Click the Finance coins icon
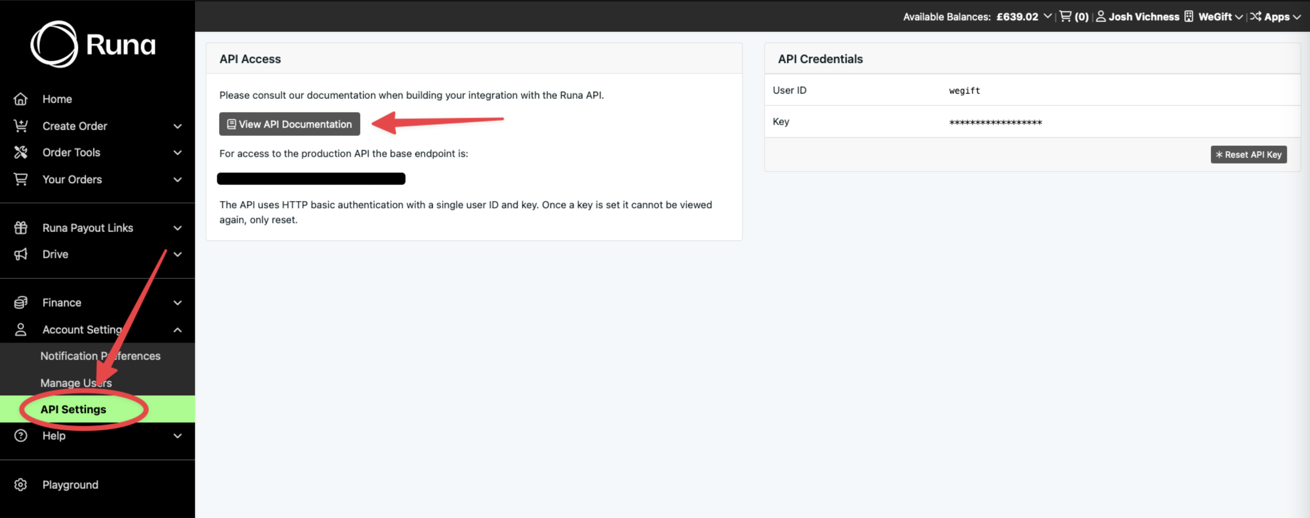The height and width of the screenshot is (518, 1310). [20, 302]
